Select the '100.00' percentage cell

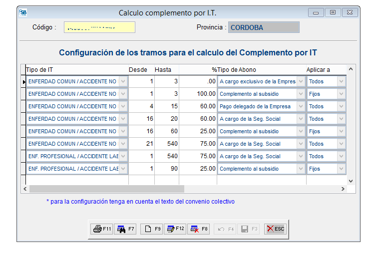tap(198, 94)
